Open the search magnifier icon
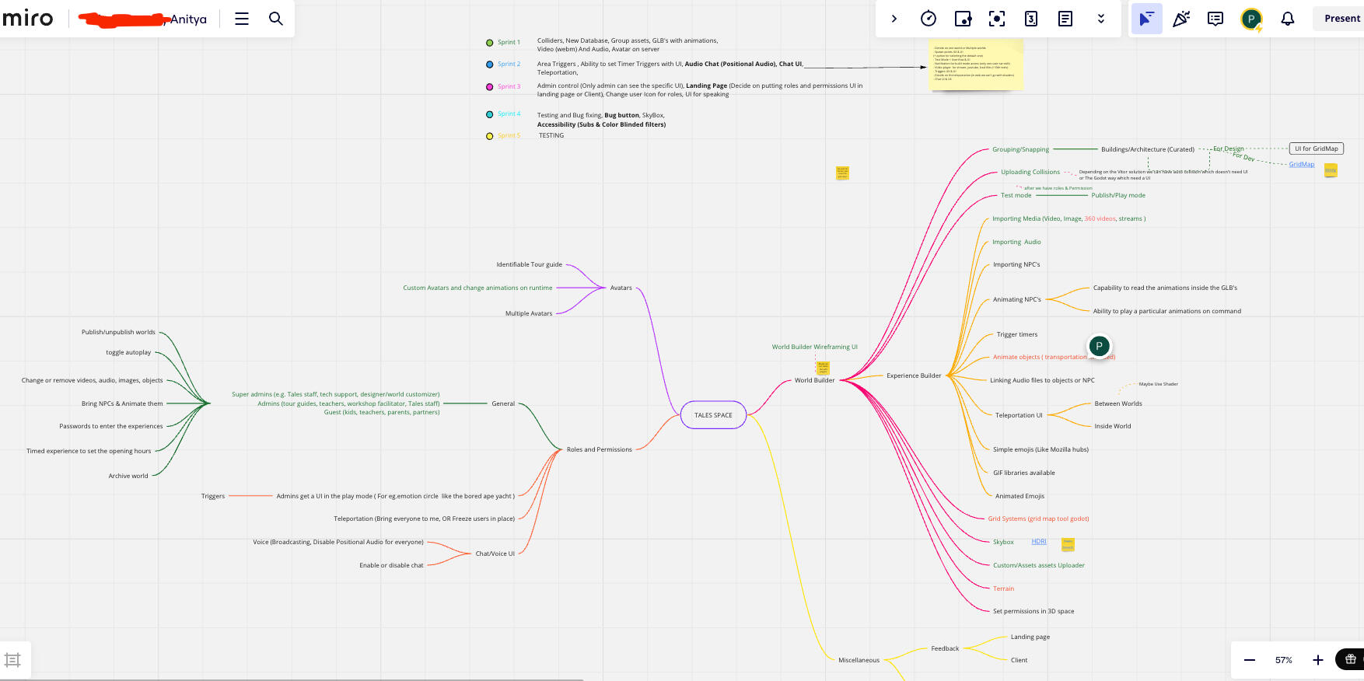Screen dimensions: 1364x681 click(276, 19)
